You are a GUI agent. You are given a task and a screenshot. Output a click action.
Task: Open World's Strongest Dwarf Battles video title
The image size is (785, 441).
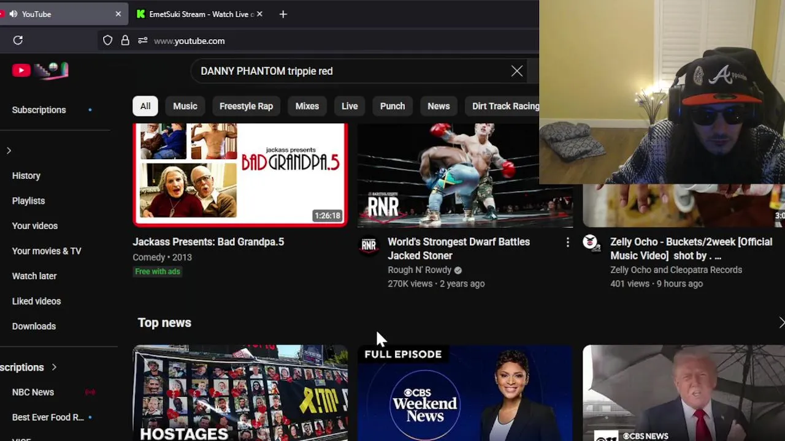pyautogui.click(x=459, y=249)
